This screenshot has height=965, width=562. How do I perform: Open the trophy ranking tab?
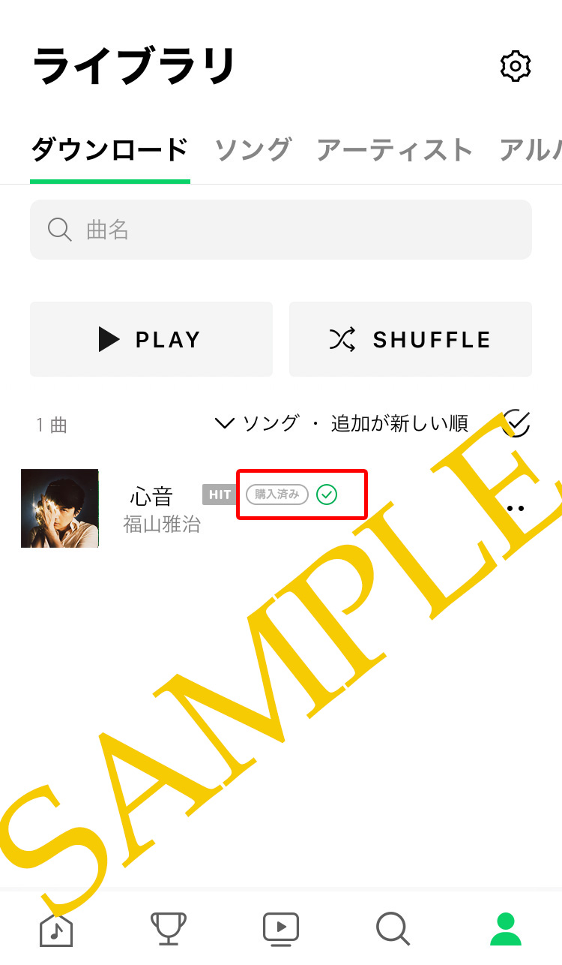pyautogui.click(x=169, y=929)
